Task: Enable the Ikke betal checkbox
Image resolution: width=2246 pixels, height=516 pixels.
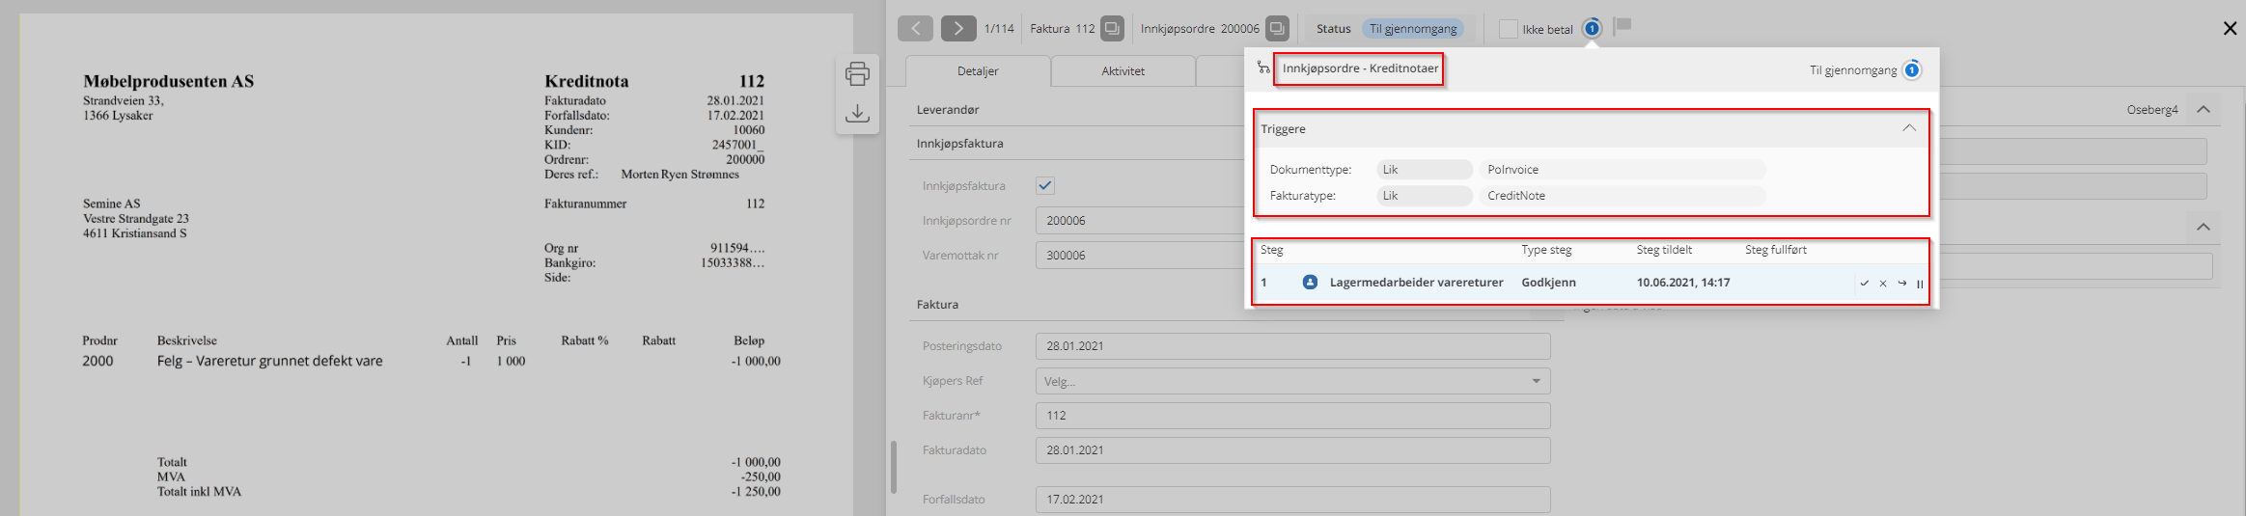Action: (1508, 29)
